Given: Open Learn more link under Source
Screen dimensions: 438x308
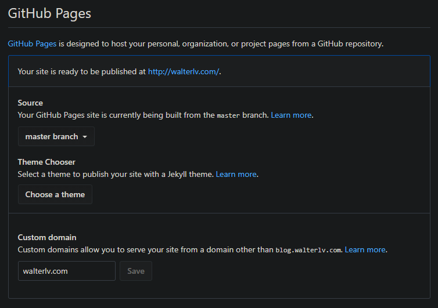Looking at the screenshot, I should pos(291,115).
